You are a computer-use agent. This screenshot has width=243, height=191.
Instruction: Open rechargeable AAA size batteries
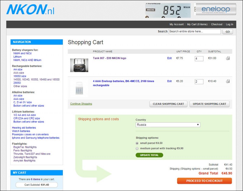(19, 73)
